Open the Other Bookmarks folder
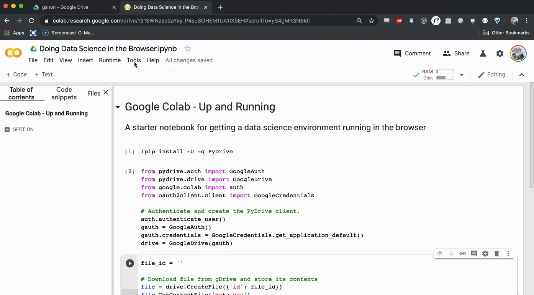The width and height of the screenshot is (534, 295). 506,33
